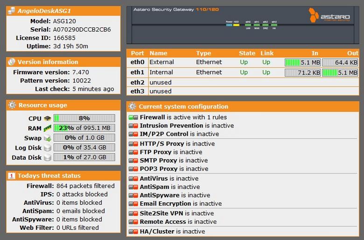The image size is (364, 240).
Task: Click the Astaro Security Gateway device image
Action: (x=243, y=25)
